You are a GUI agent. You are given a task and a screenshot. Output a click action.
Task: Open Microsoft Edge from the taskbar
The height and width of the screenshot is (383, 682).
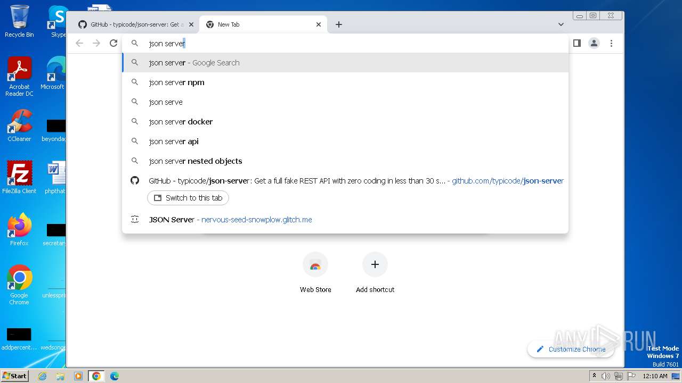tap(115, 376)
